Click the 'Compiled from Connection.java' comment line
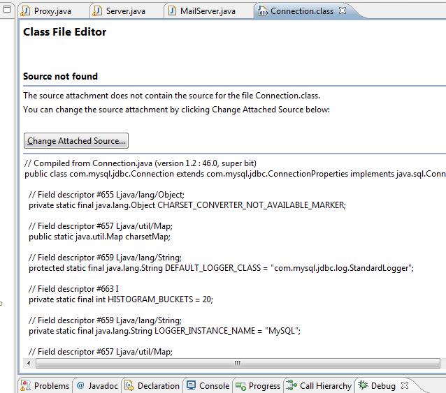Image resolution: width=446 pixels, height=393 pixels. point(141,163)
